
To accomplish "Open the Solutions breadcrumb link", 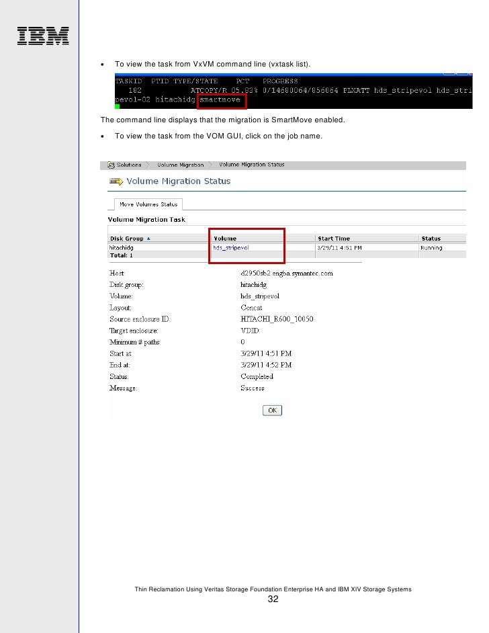I will [x=129, y=165].
